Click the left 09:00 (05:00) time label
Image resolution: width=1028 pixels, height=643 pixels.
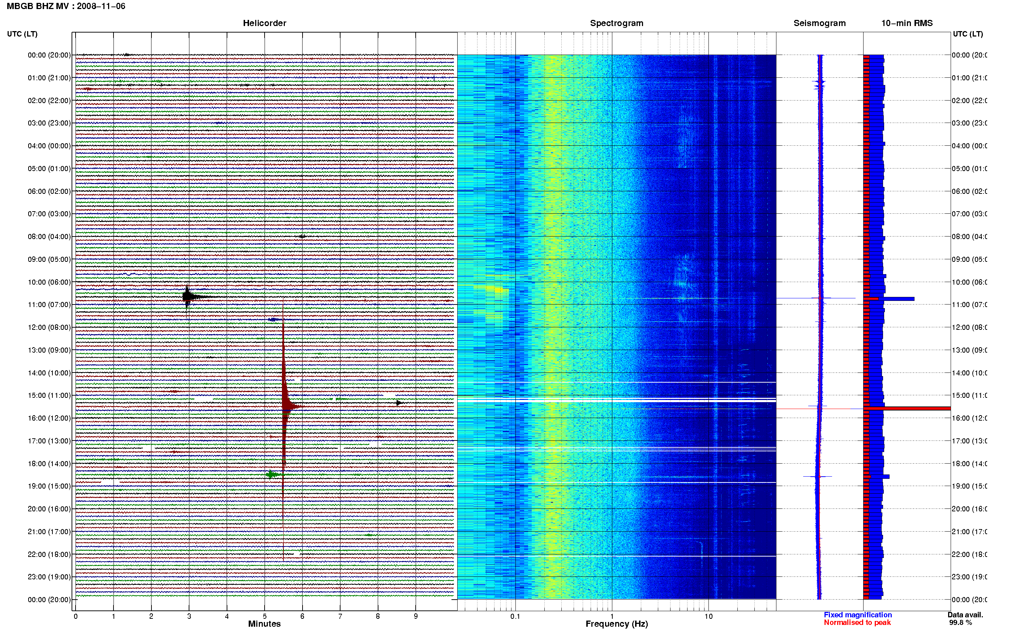pyautogui.click(x=49, y=259)
